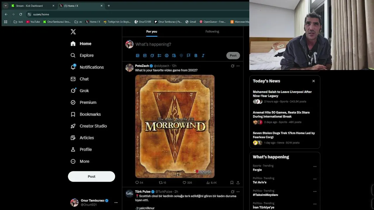Image resolution: width=374 pixels, height=210 pixels.
Task: Toggle bold formatting in composer
Action: click(196, 55)
